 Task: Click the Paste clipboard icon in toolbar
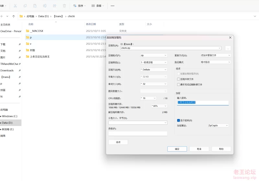click(x=35, y=6)
